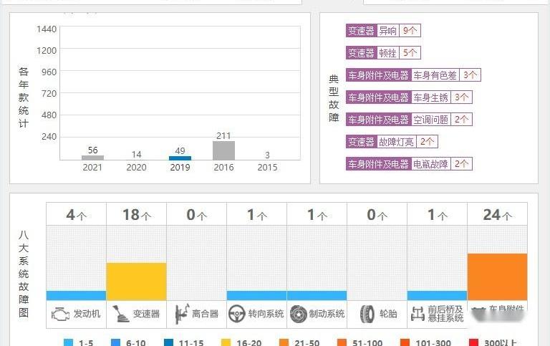Click the 2021 bar showing 56

click(x=92, y=158)
